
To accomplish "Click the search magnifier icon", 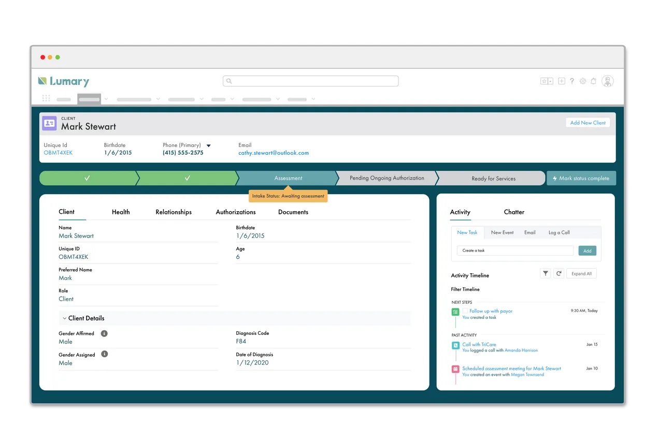I will pos(229,81).
